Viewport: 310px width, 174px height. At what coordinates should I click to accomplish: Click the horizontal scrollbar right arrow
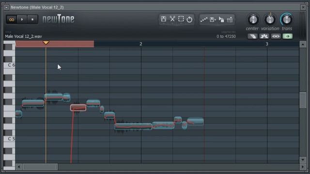(303, 167)
